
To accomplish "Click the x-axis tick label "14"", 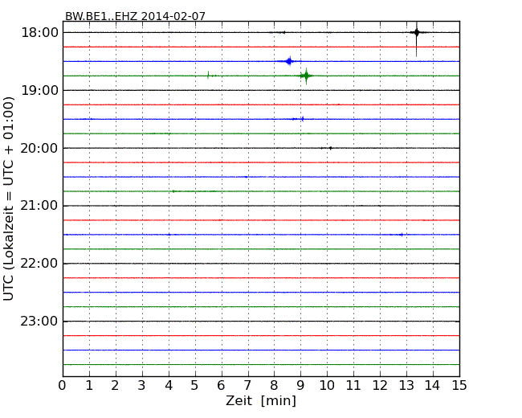I will 433,386.
